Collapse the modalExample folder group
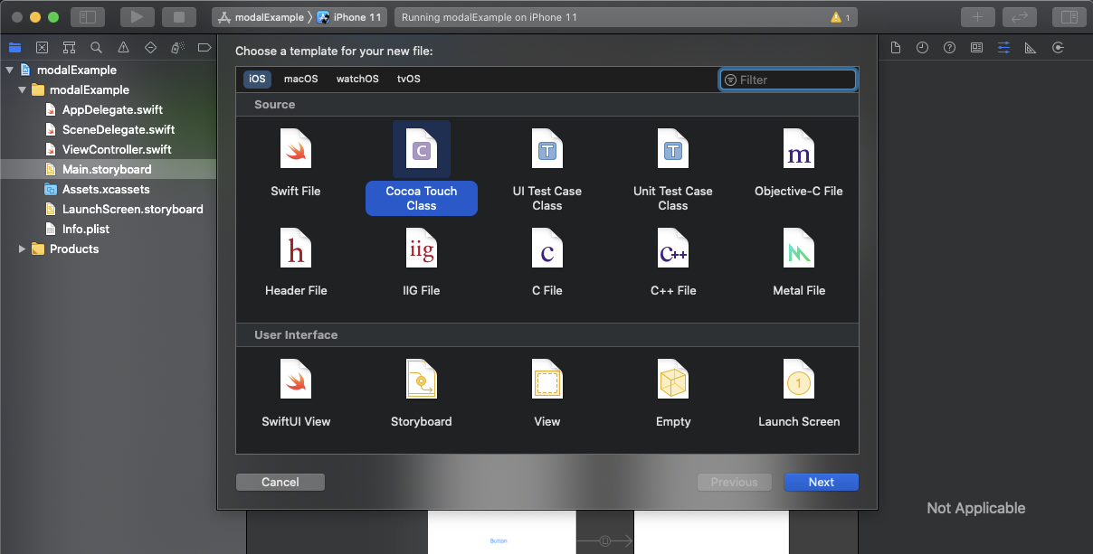The image size is (1093, 554). click(23, 89)
